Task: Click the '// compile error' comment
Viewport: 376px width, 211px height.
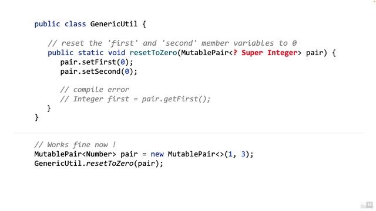Action: click(x=95, y=90)
